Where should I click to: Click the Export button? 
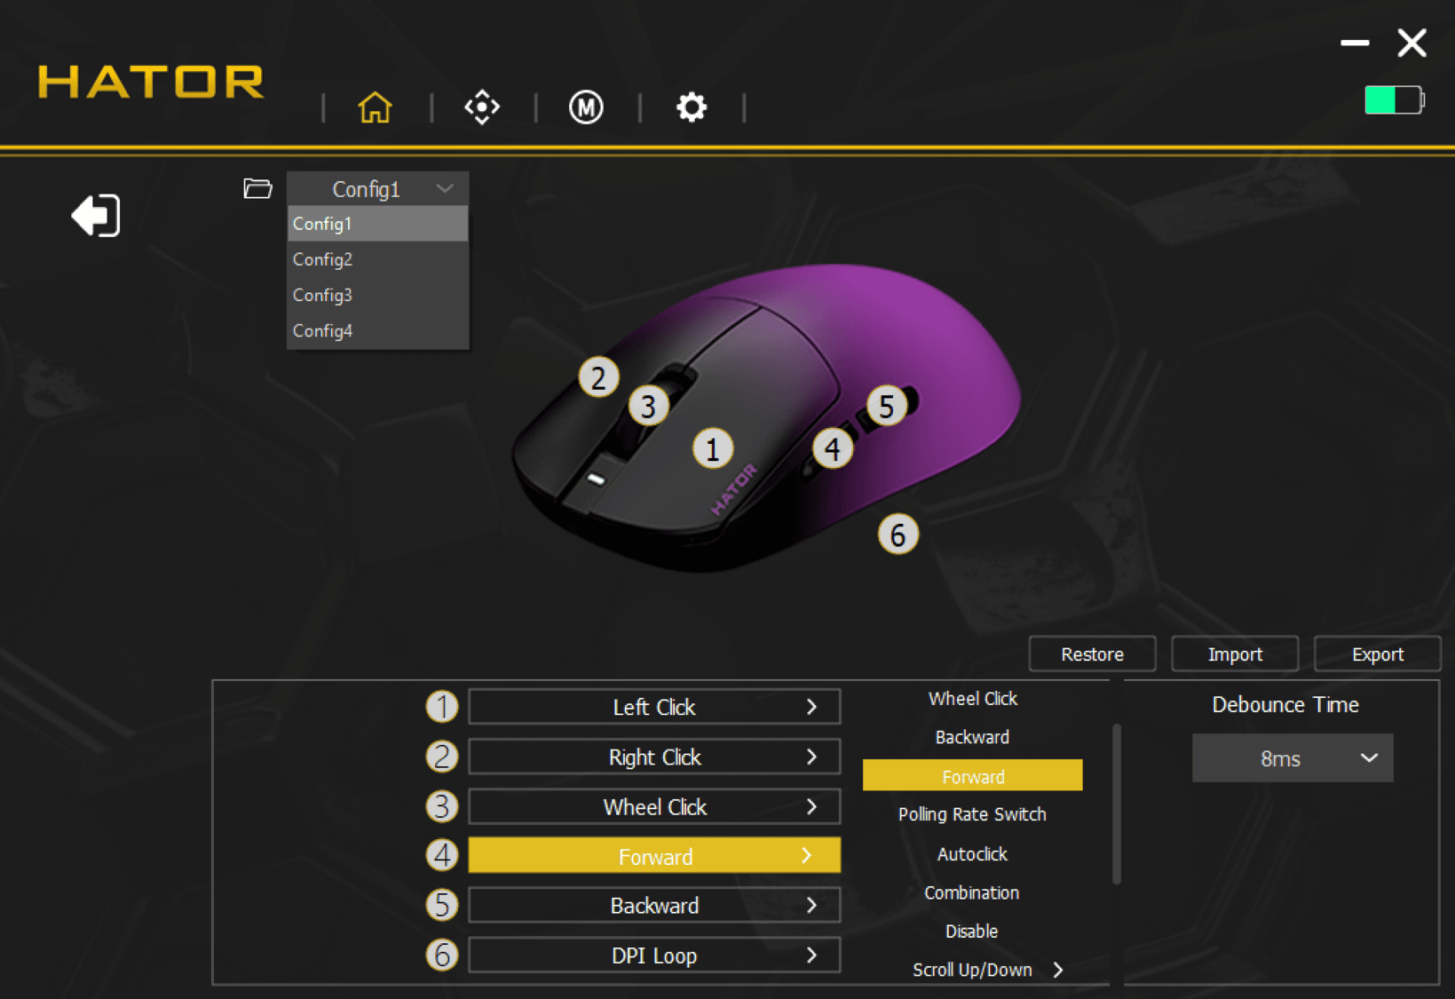[1377, 654]
